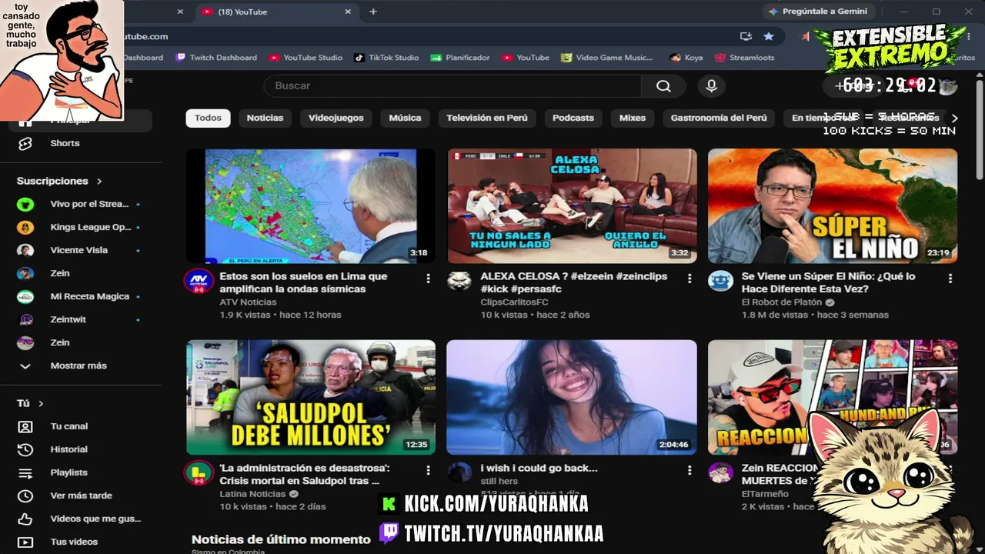Open the YouTube Studio bookmark

tap(306, 58)
